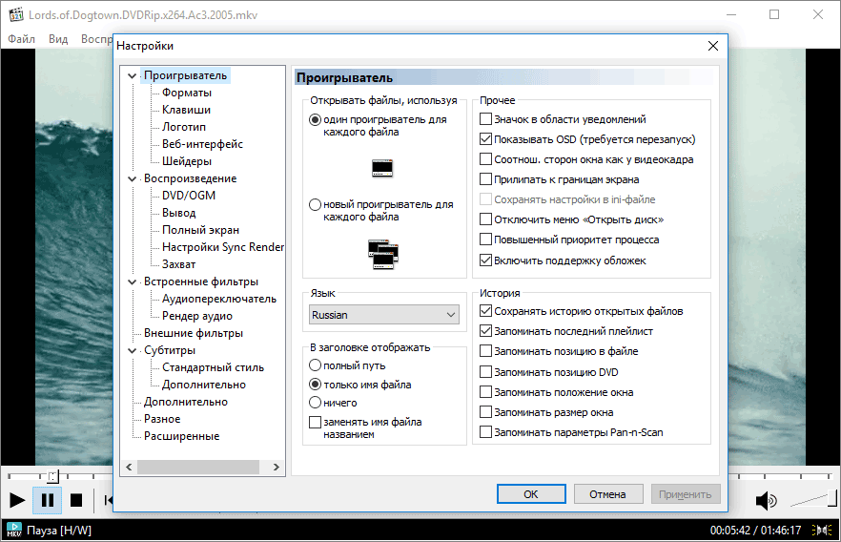Click the Отмена button
841x542 pixels.
(607, 494)
